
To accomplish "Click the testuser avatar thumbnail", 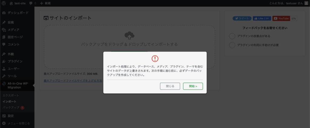I will 306,3.
